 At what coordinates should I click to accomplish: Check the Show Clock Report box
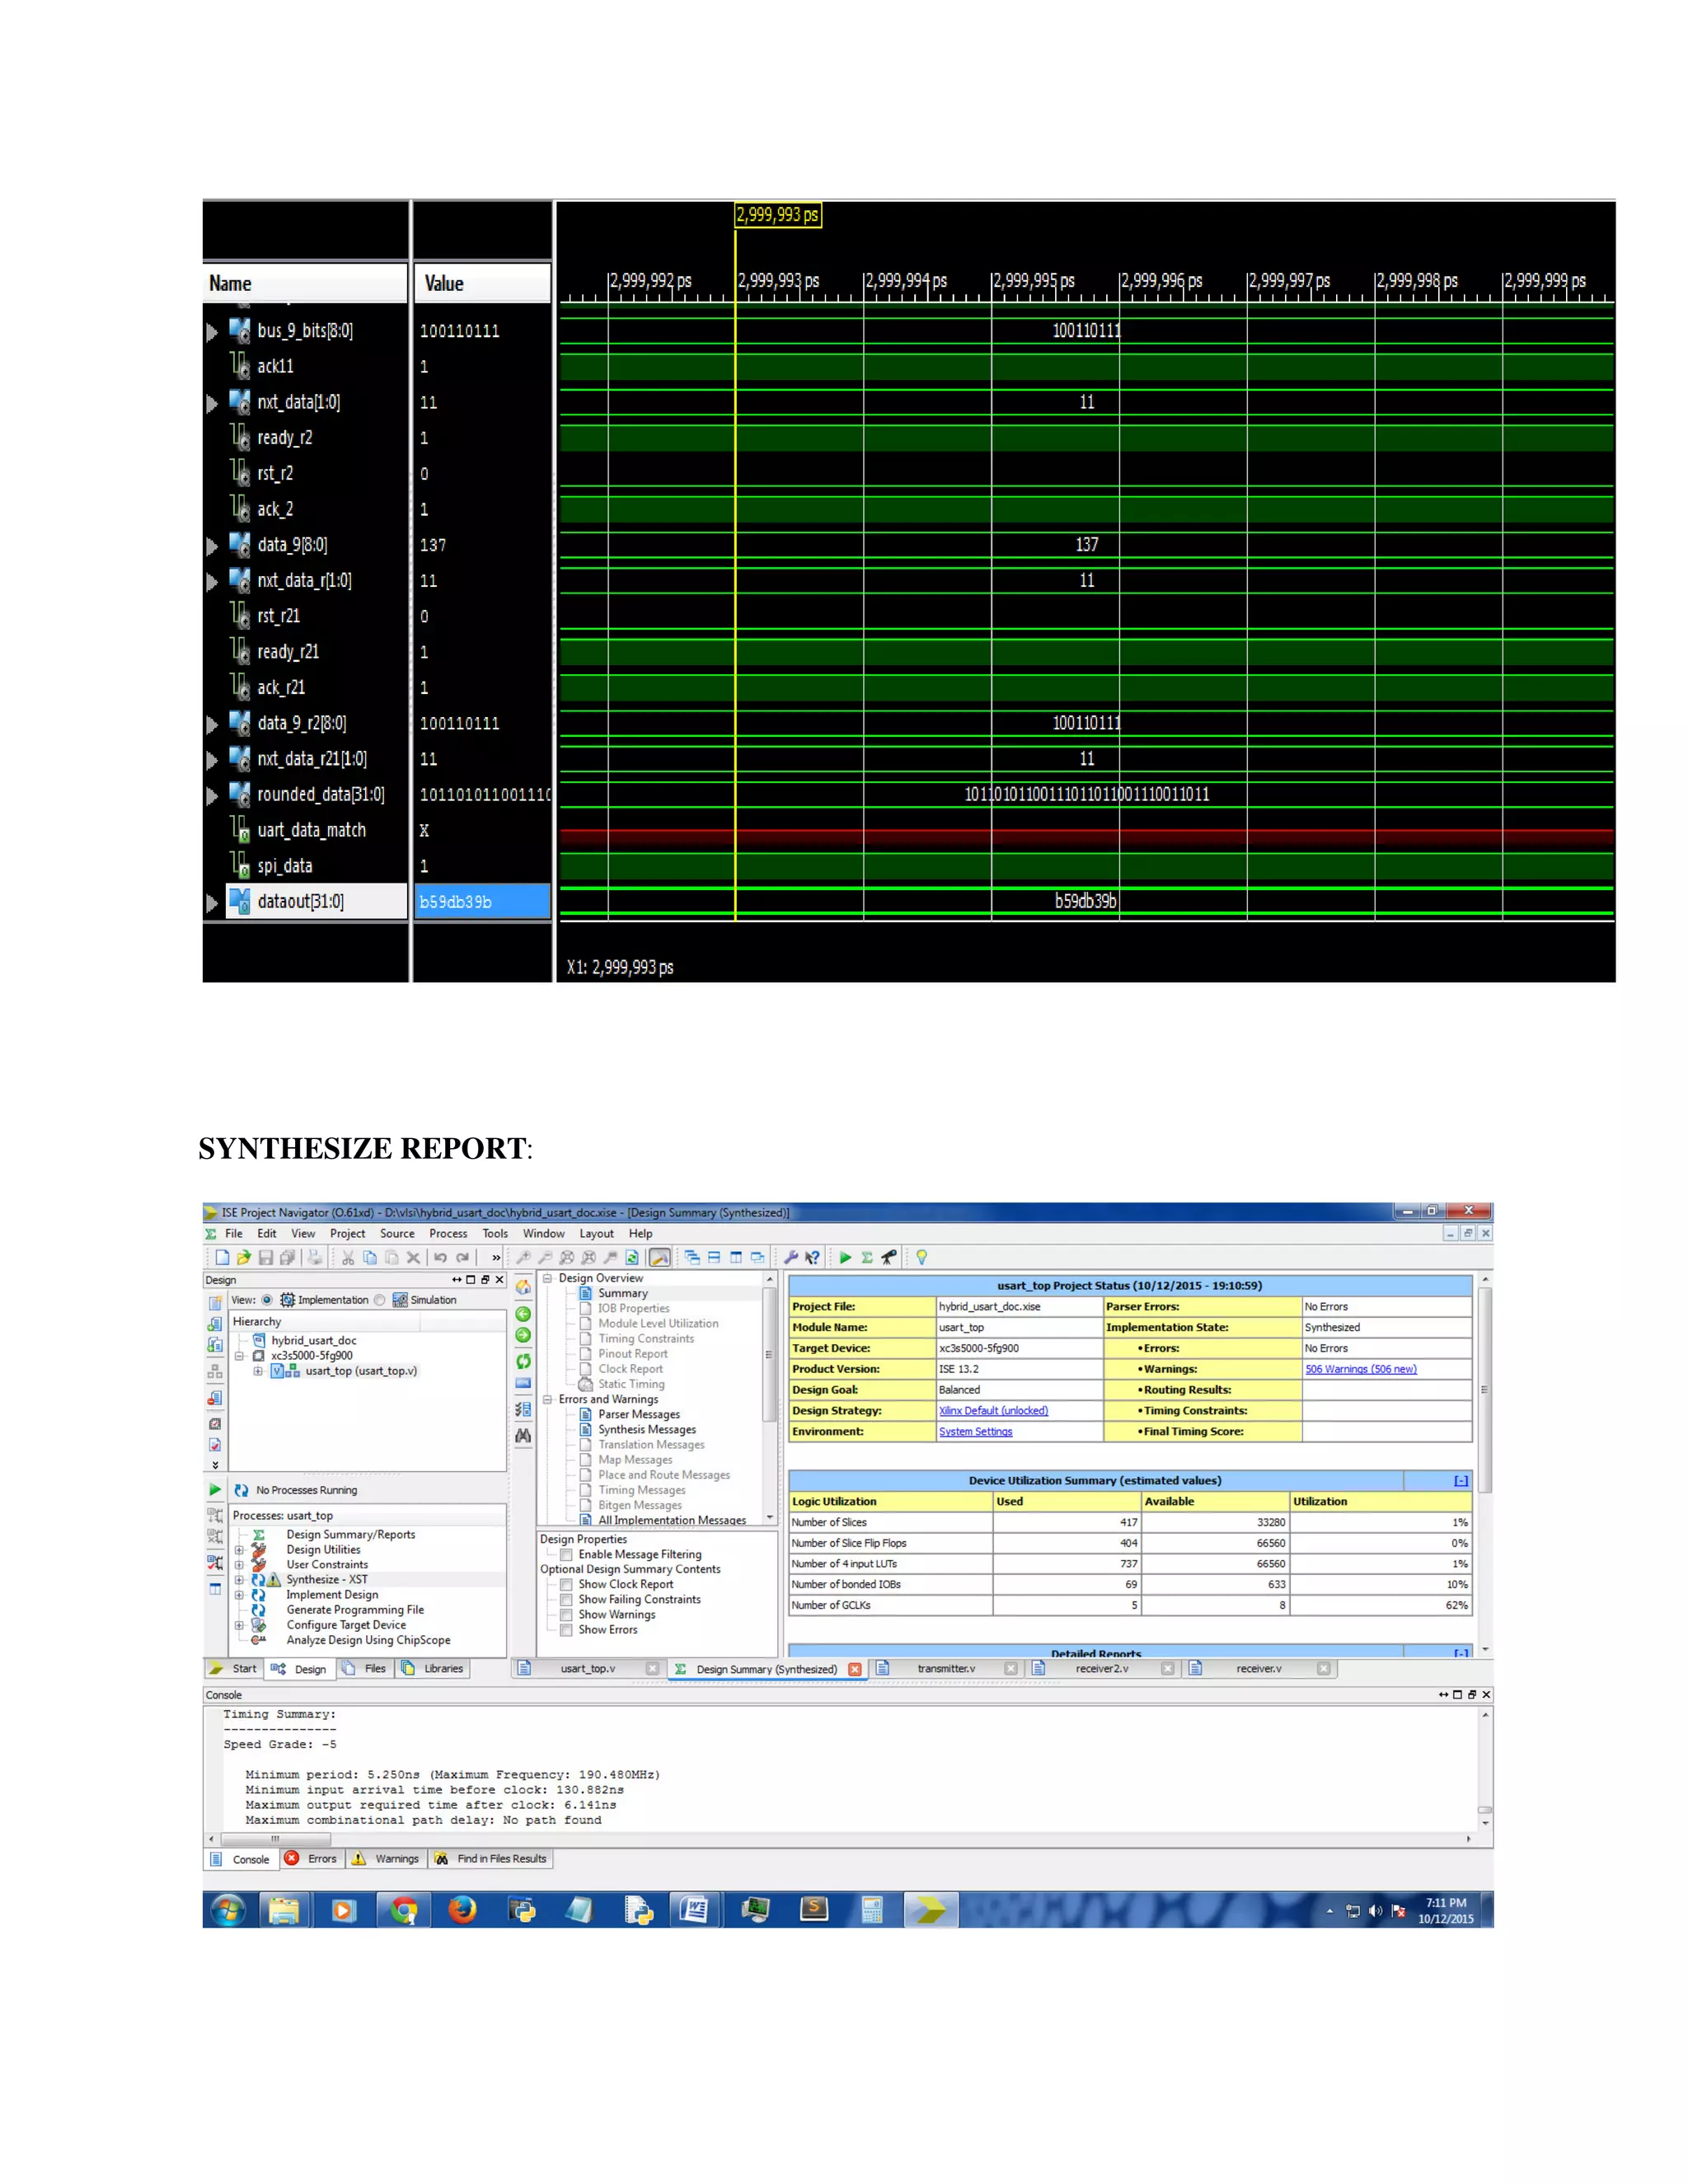pos(566,1585)
